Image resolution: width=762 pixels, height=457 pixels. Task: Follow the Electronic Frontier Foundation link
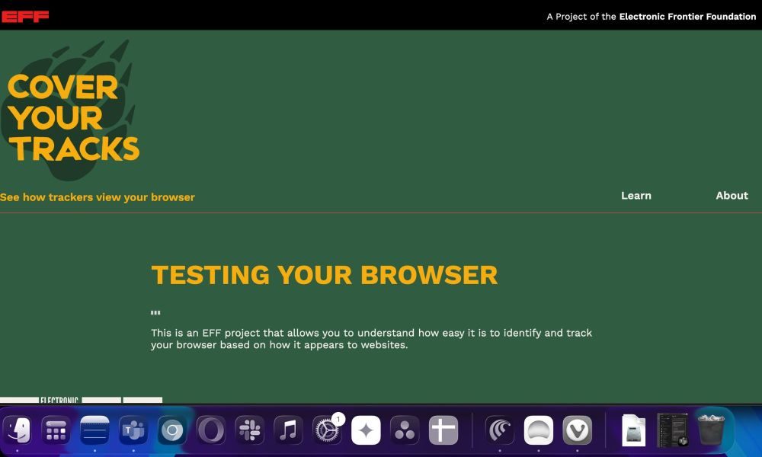coord(687,16)
